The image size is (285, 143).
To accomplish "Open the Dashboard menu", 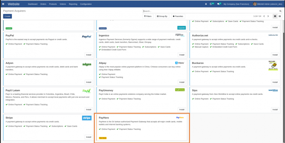I will pos(33,4).
